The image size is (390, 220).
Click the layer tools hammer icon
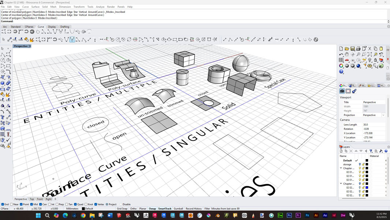(x=381, y=151)
